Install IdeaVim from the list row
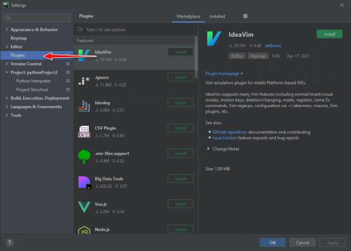Screen dimensions: 351x251 coord(180,52)
